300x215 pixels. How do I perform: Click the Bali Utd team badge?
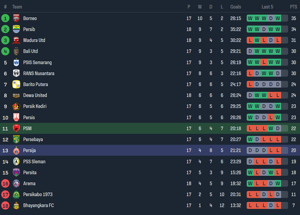click(16, 51)
